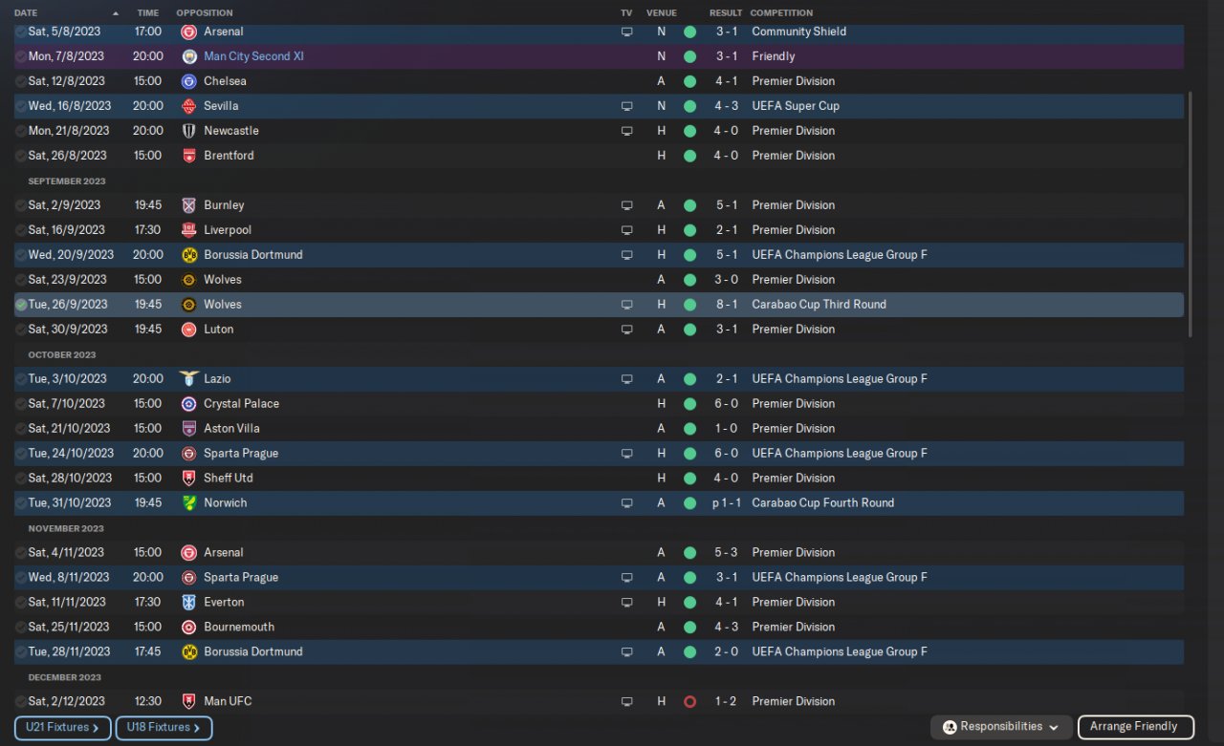Click the Man UFC club badge
Image resolution: width=1224 pixels, height=746 pixels.
click(x=188, y=702)
